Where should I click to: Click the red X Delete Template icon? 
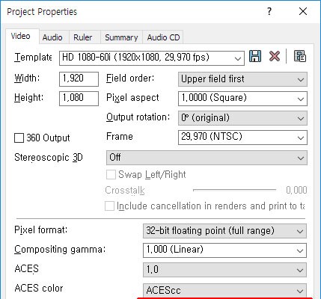pos(275,56)
